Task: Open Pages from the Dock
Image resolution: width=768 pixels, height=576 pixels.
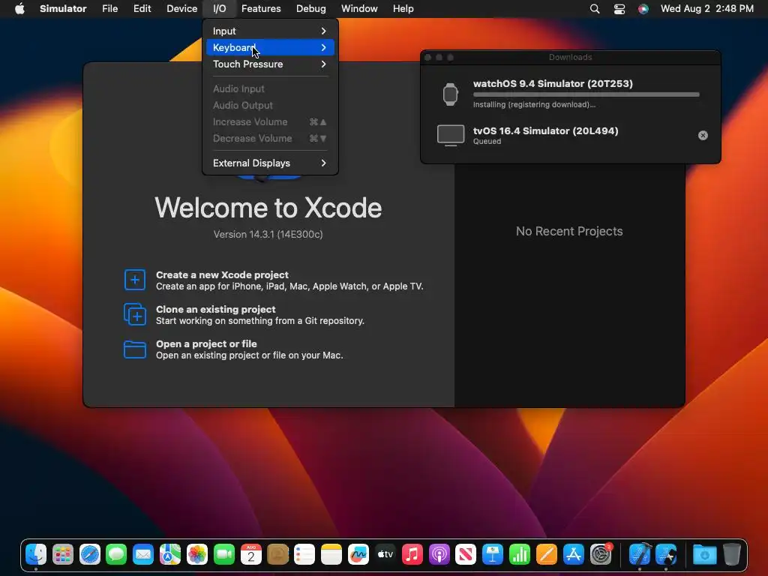Action: point(546,554)
